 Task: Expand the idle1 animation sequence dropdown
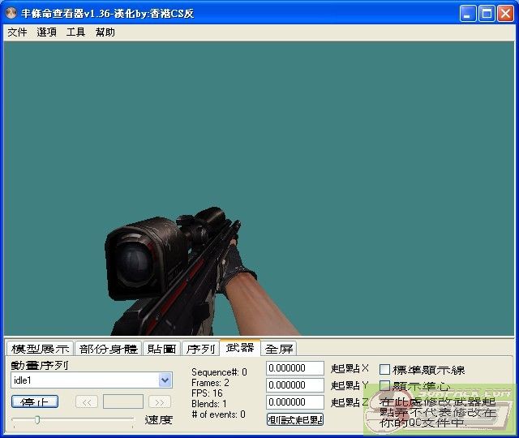pos(165,380)
